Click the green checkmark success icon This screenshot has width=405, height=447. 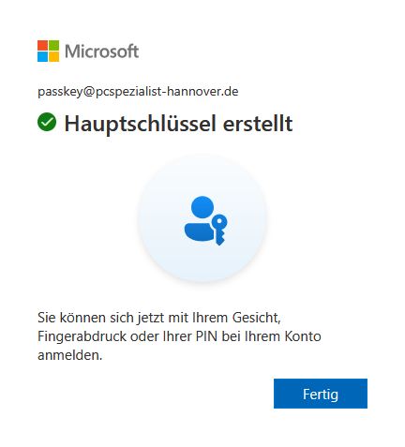tap(47, 122)
